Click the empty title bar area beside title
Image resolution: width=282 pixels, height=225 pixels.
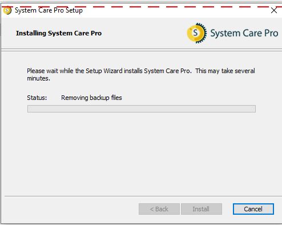(171, 11)
